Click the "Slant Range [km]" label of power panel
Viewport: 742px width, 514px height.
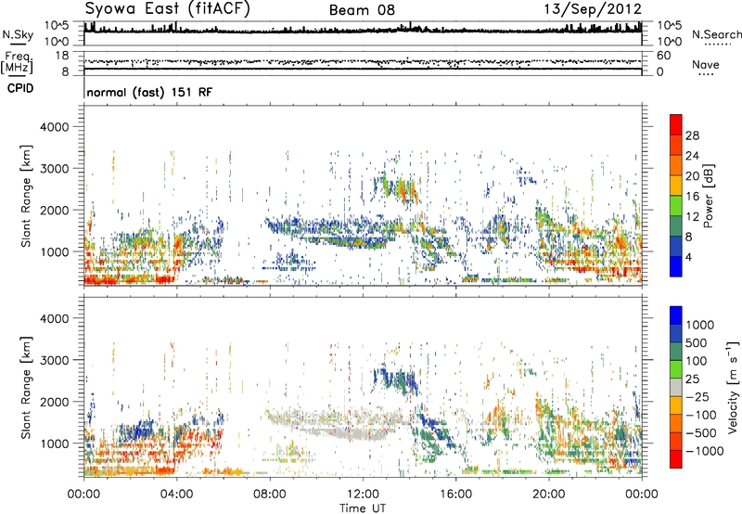(x=26, y=196)
